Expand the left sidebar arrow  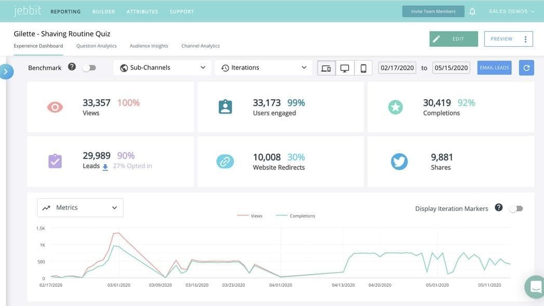point(6,72)
